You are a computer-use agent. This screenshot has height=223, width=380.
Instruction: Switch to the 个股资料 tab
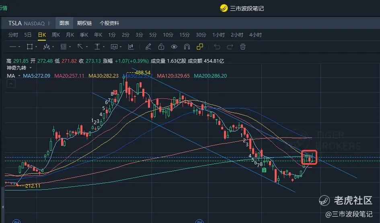[109, 23]
